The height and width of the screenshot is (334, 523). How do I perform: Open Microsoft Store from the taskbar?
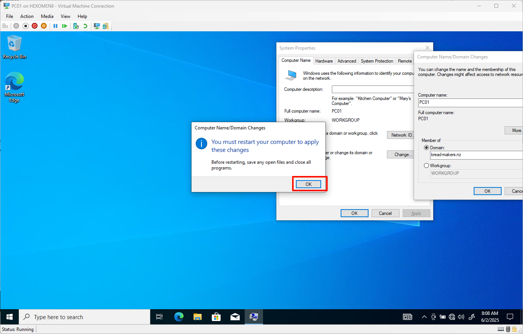click(x=216, y=317)
